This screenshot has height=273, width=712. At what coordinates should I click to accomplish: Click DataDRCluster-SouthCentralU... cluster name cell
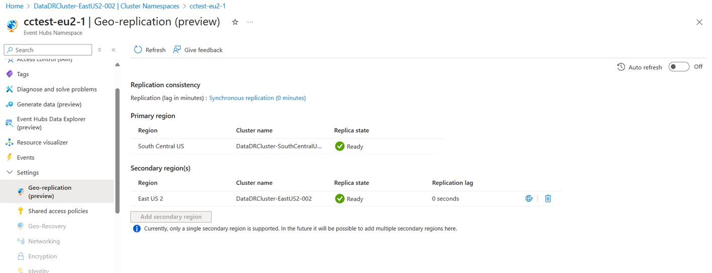[x=278, y=146]
